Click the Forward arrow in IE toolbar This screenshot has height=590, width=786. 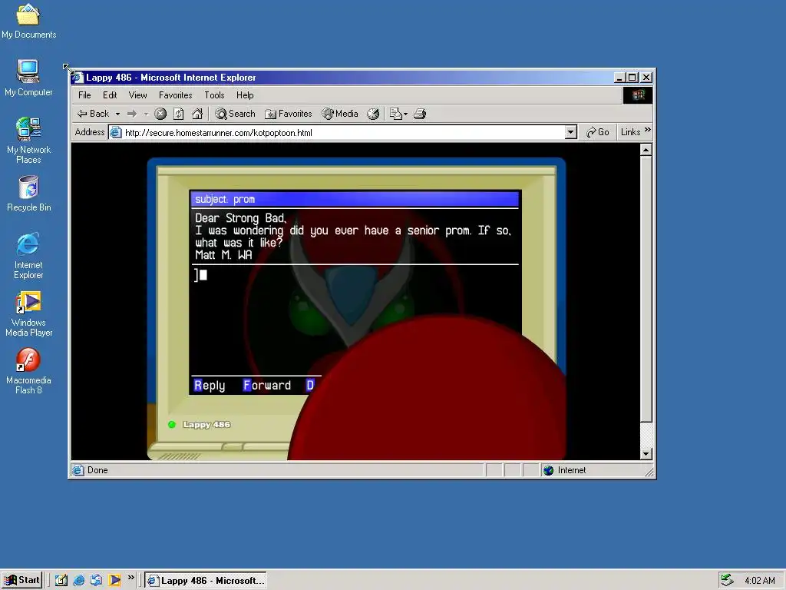coord(132,114)
